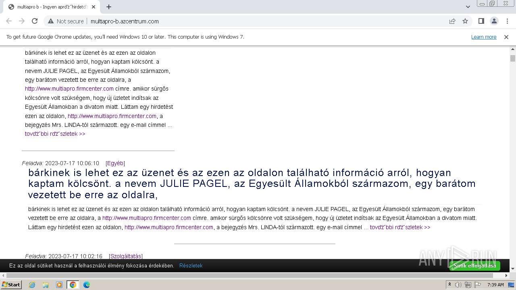Image resolution: width=516 pixels, height=290 pixels.
Task: Open the Windows Start menu
Action: [11, 285]
